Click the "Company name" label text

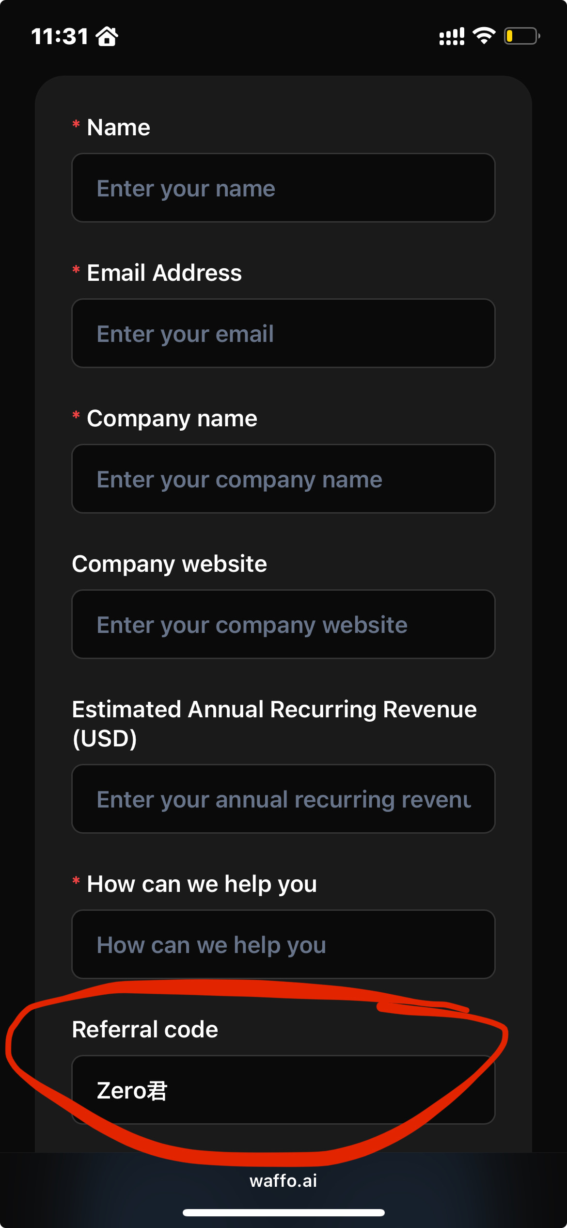tap(172, 418)
